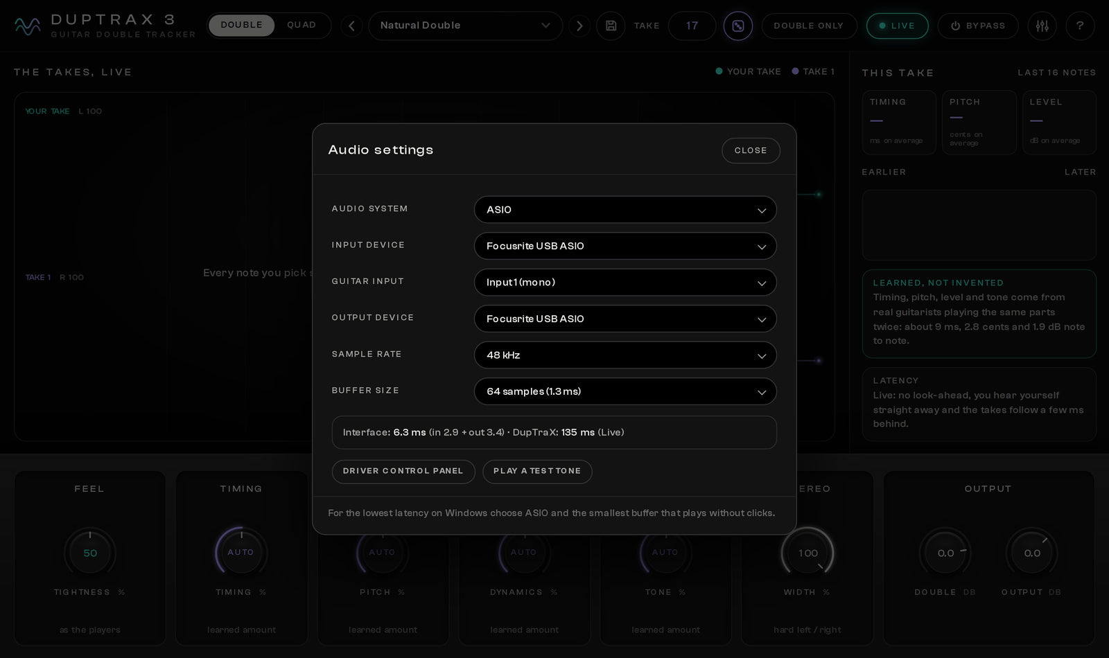Click the take number 17 field

point(692,26)
